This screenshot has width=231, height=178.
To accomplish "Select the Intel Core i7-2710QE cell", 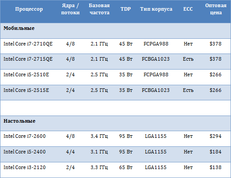I will (28, 44).
